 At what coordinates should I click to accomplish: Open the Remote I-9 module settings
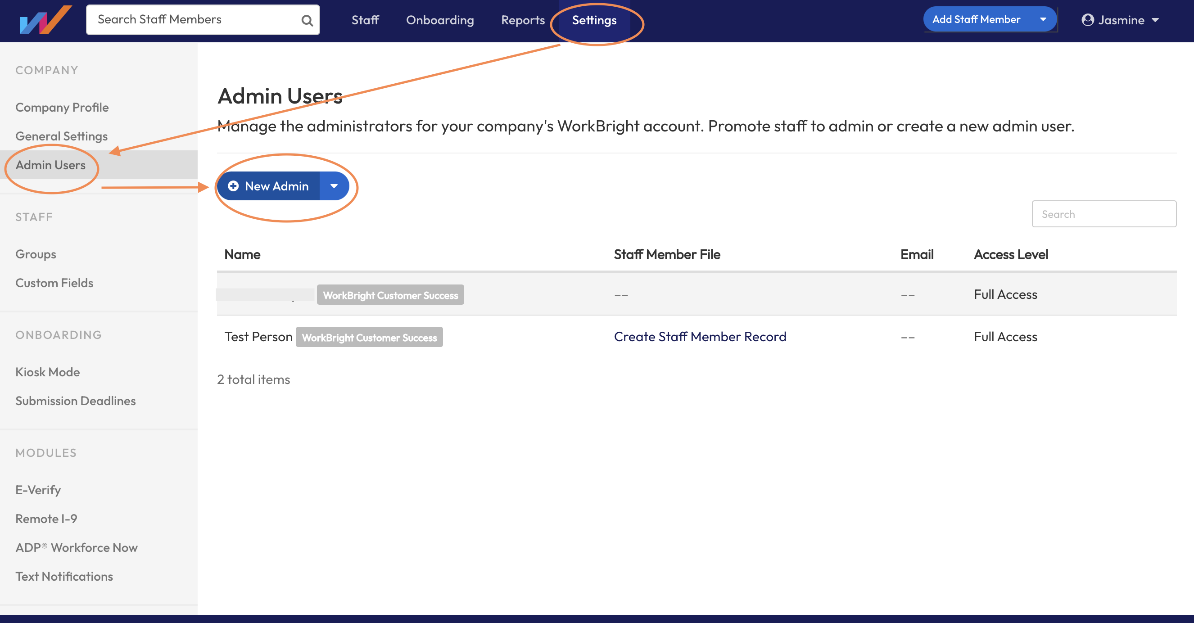tap(46, 519)
